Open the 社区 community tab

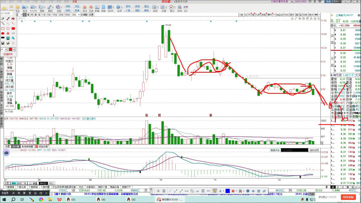(x=81, y=187)
